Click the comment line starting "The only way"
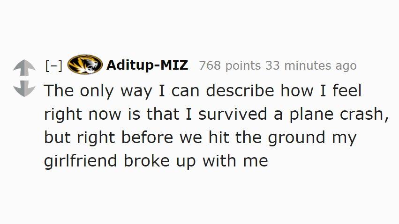399x224 pixels. click(203, 91)
